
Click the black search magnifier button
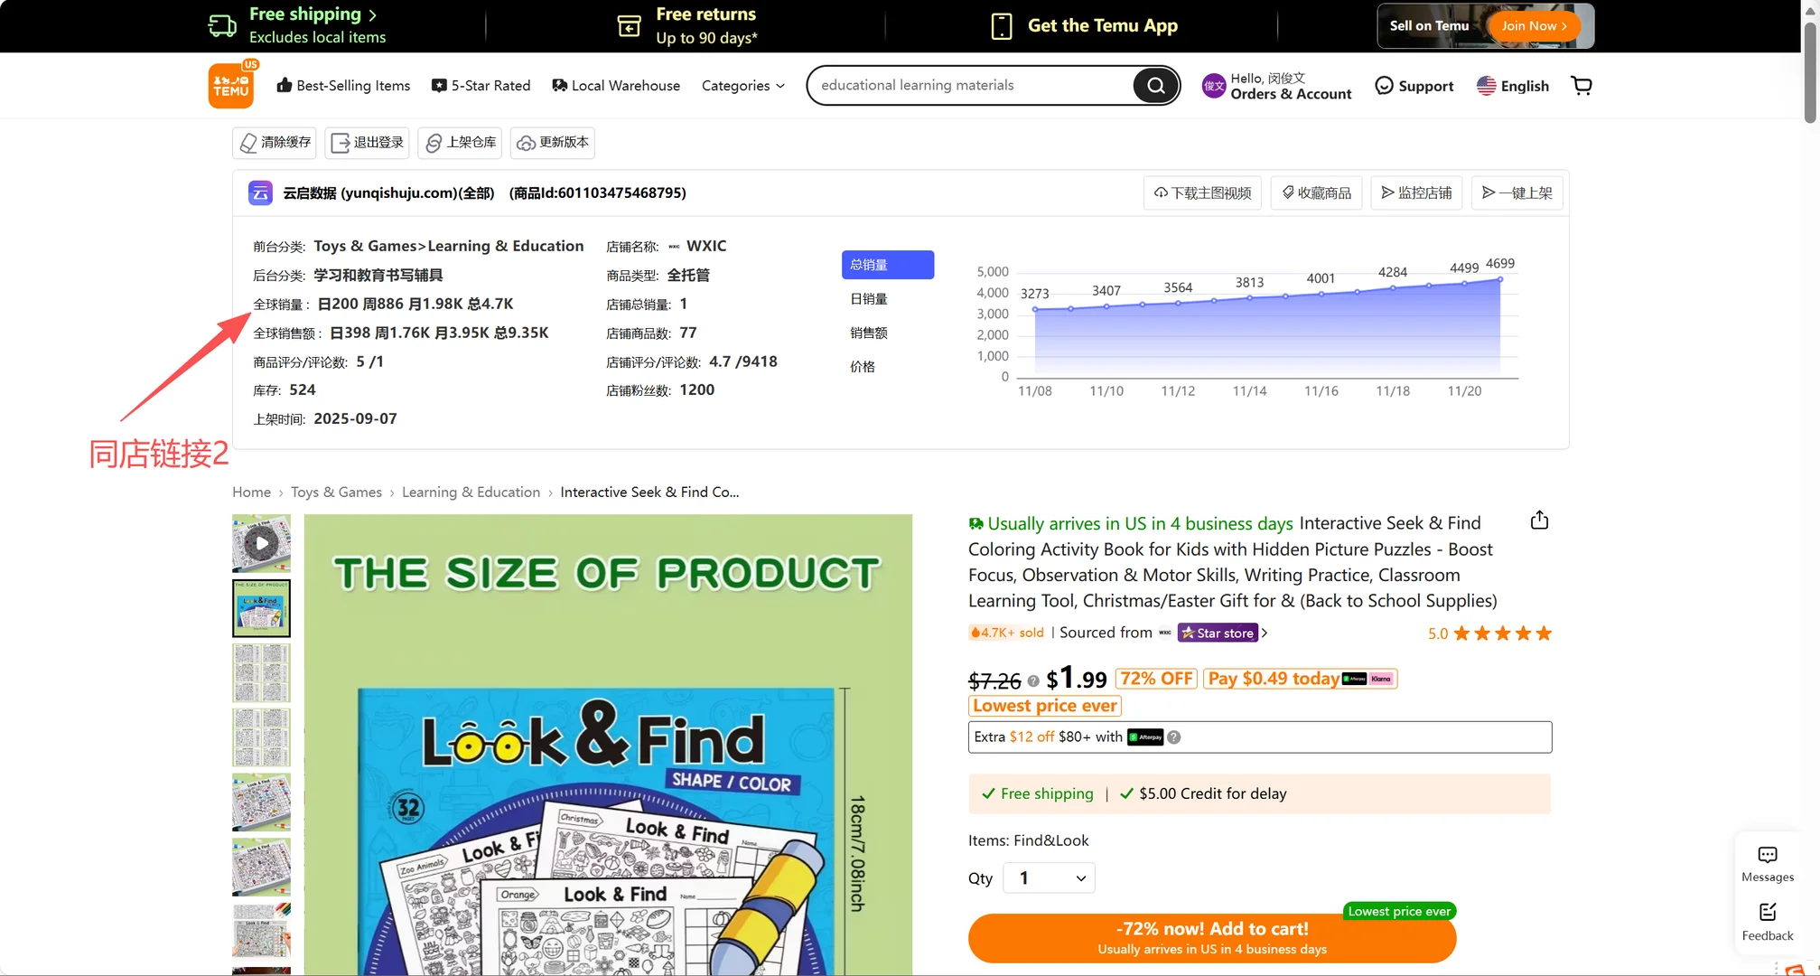pos(1156,86)
